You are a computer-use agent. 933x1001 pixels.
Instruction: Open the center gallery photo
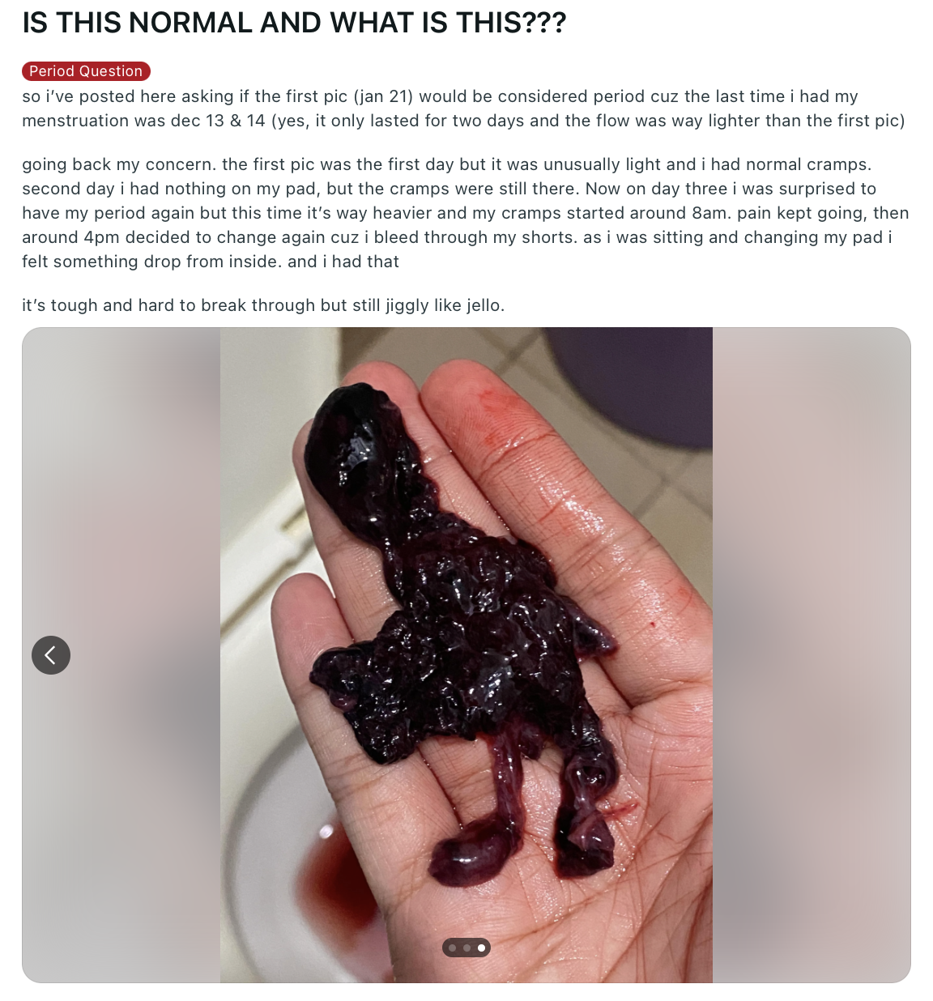(466, 654)
